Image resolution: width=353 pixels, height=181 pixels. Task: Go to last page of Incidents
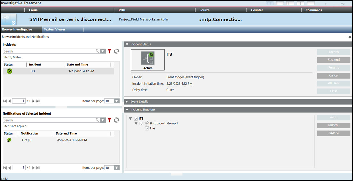coord(38,101)
